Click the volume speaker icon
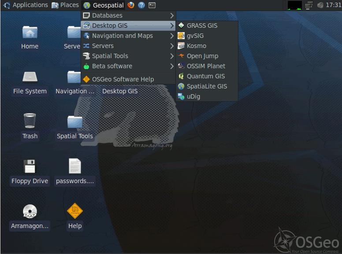The height and width of the screenshot is (254, 342). coord(320,5)
